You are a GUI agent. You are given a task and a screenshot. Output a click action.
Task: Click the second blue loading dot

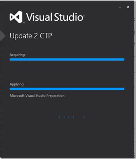point(64,117)
